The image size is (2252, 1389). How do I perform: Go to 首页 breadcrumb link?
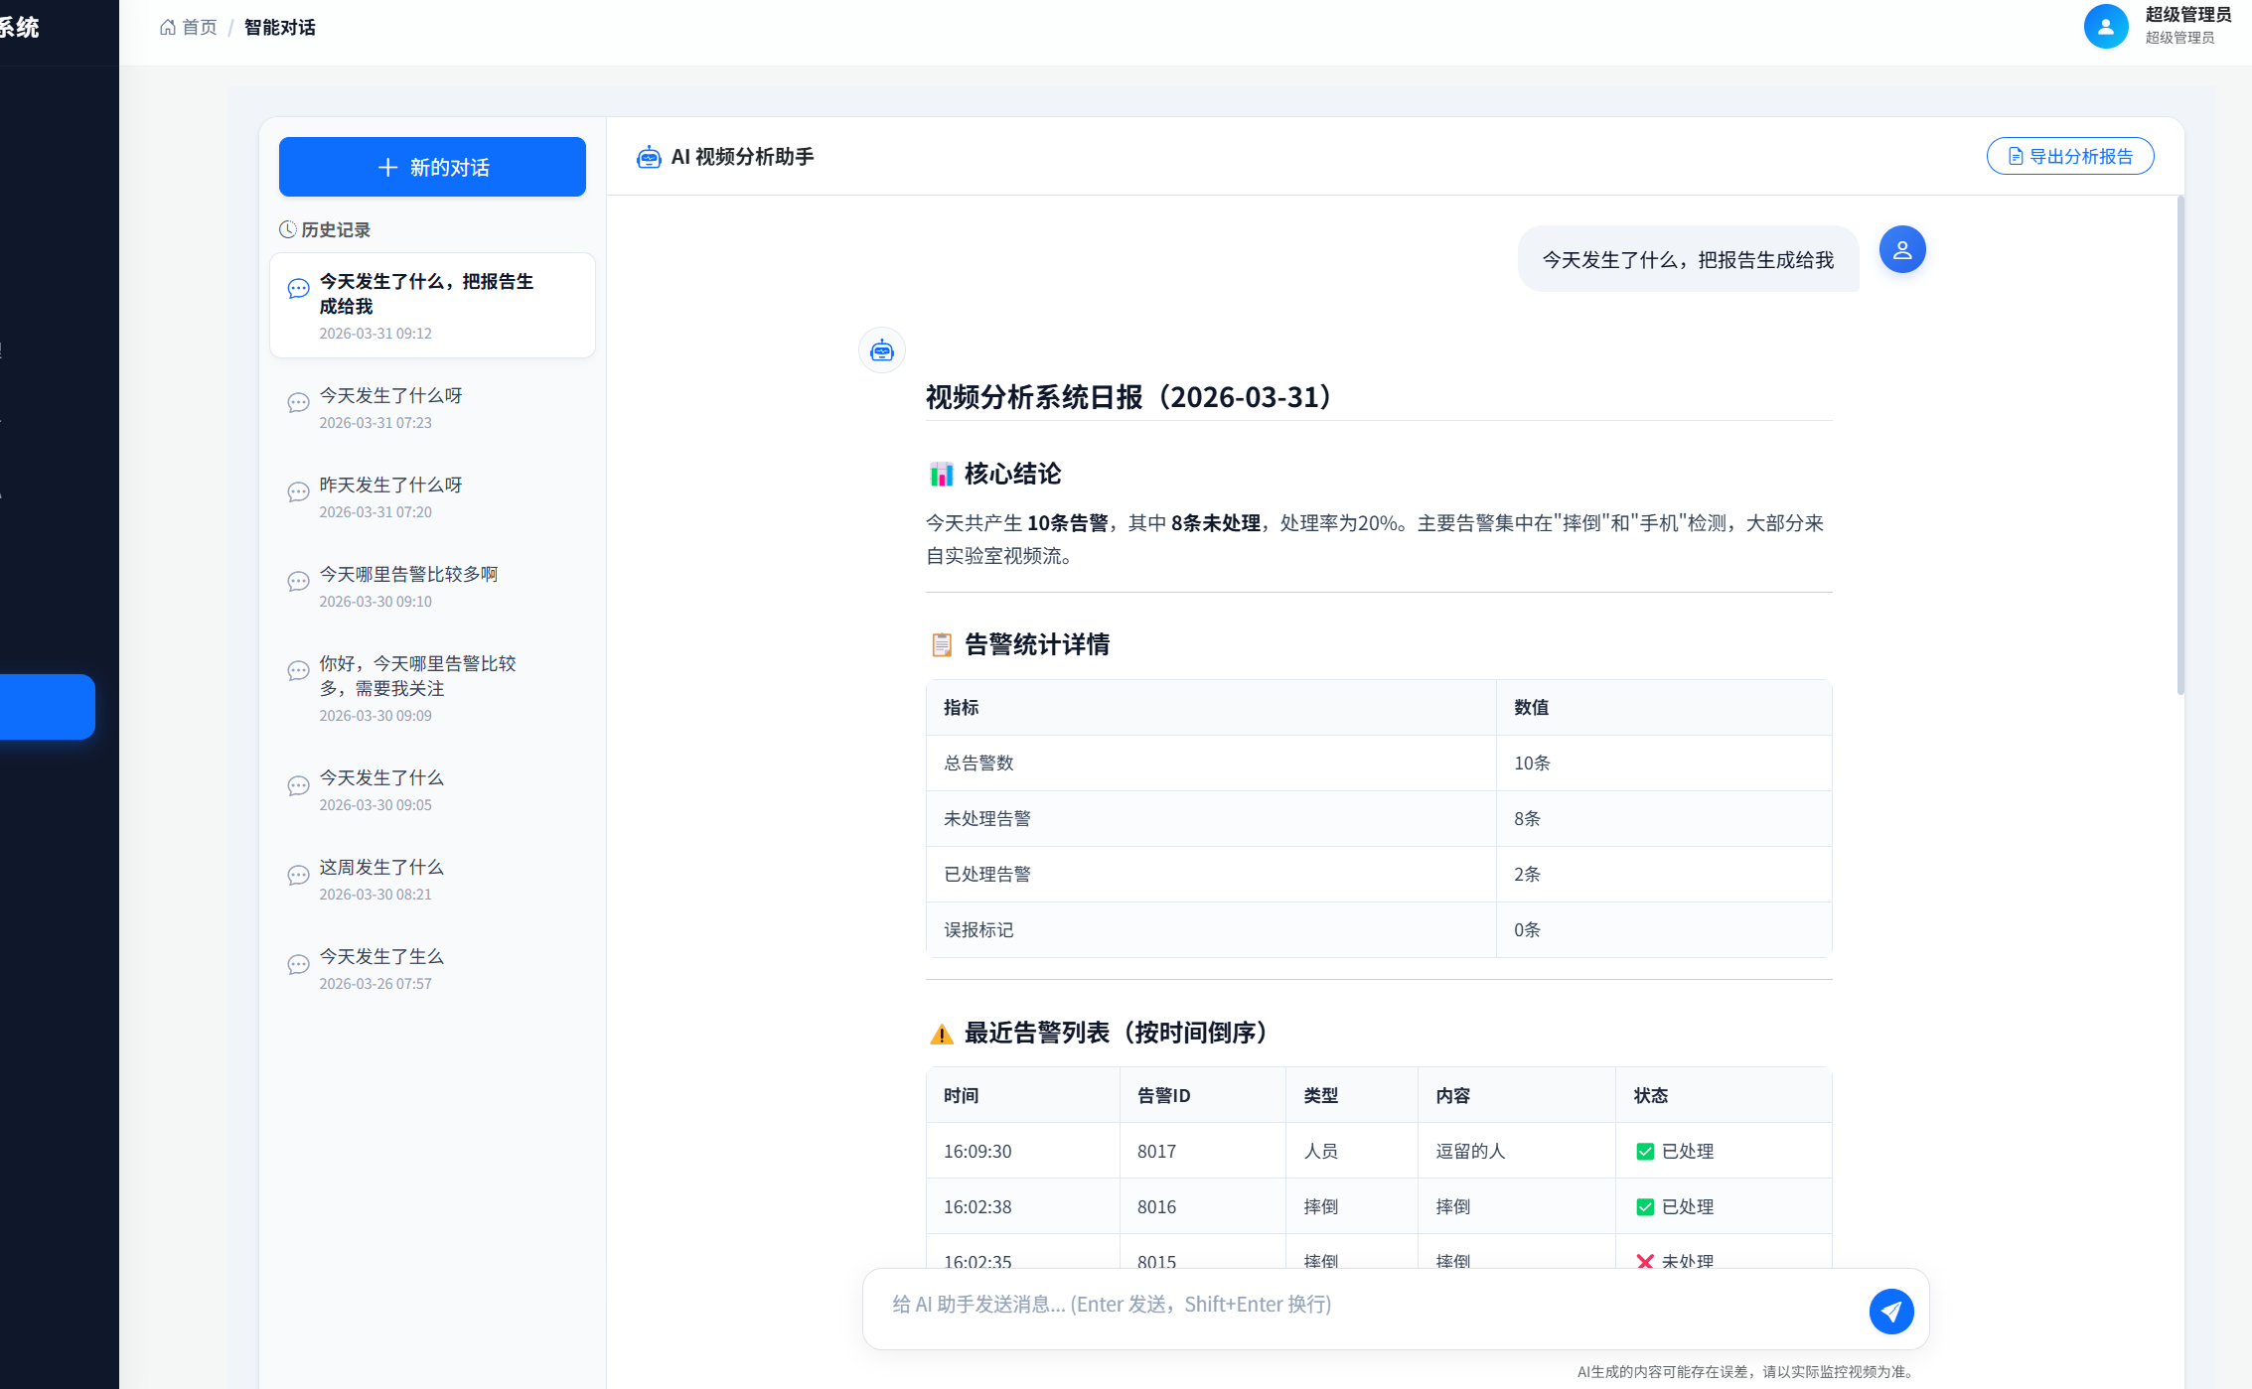click(199, 28)
